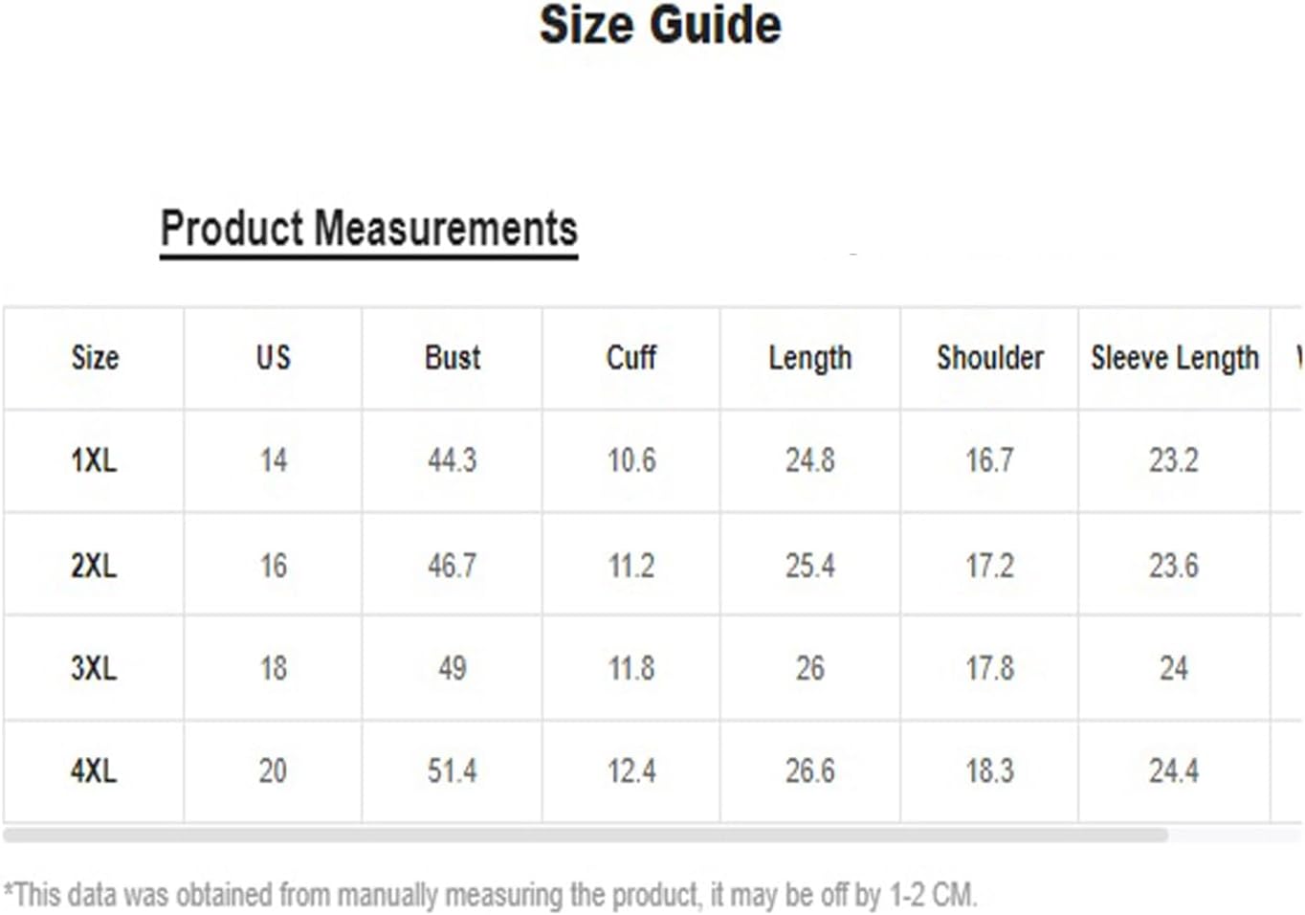This screenshot has height=915, width=1305.
Task: Click the Product Measurements heading
Action: (x=368, y=230)
